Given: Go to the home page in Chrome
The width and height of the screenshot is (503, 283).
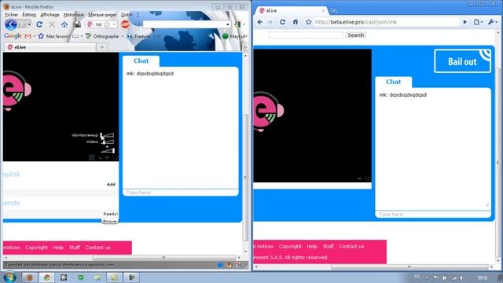Looking at the screenshot, I should coord(296,22).
